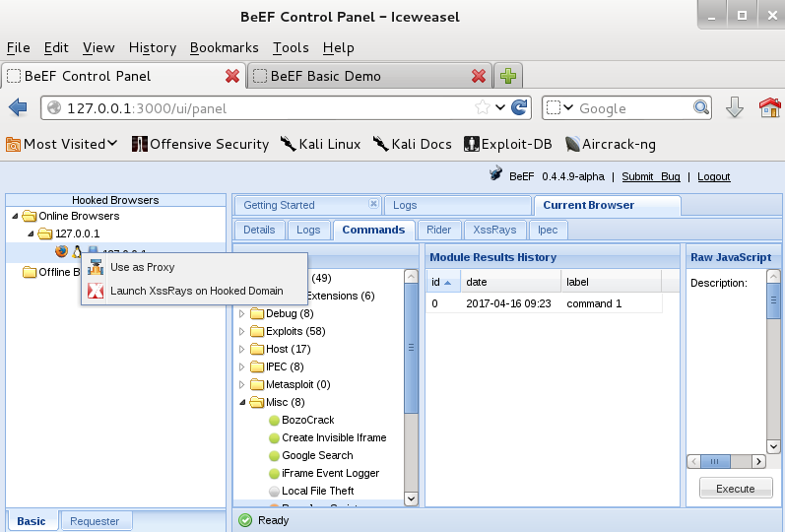785x532 pixels.
Task: Click the Submit Bug link
Action: [651, 176]
